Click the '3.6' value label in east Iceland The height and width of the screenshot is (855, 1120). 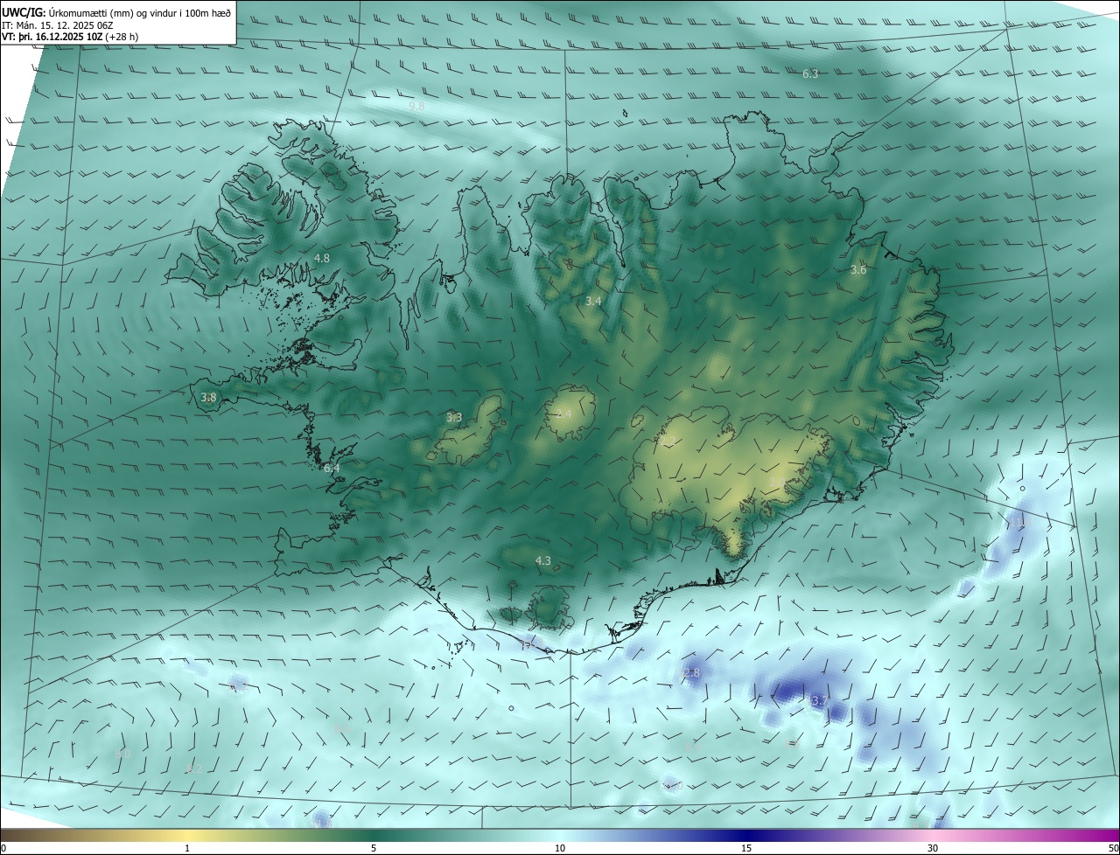858,269
